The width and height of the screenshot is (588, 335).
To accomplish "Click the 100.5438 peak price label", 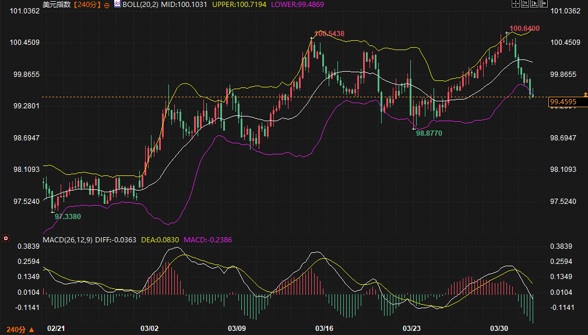I will click(x=329, y=34).
